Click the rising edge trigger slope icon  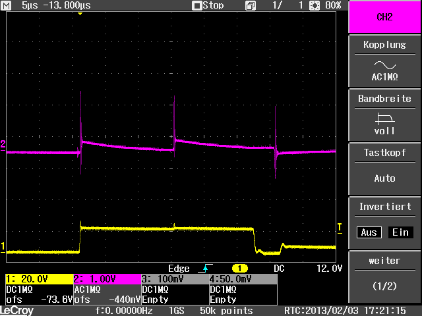click(x=205, y=268)
